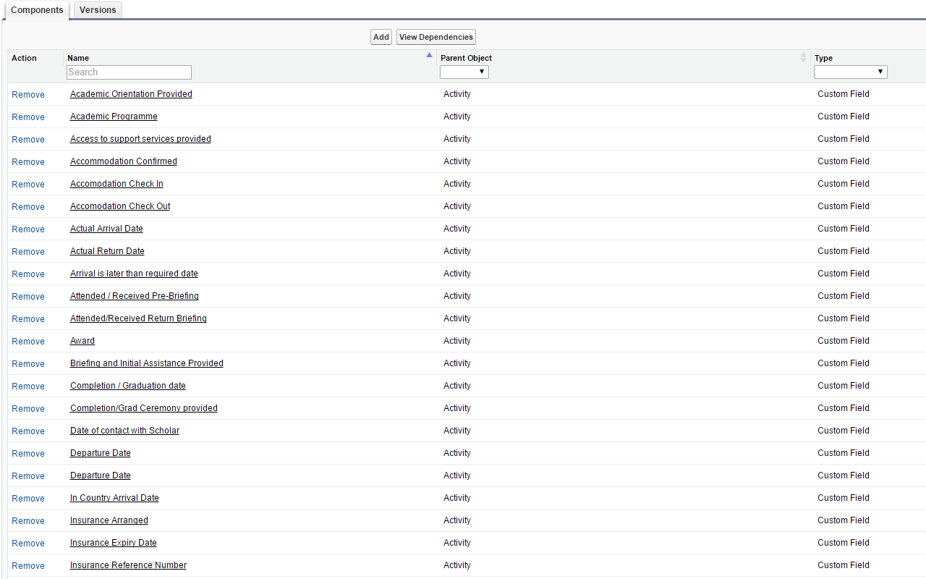Open the Completion/Grad Ceremony provided field

pyautogui.click(x=143, y=407)
